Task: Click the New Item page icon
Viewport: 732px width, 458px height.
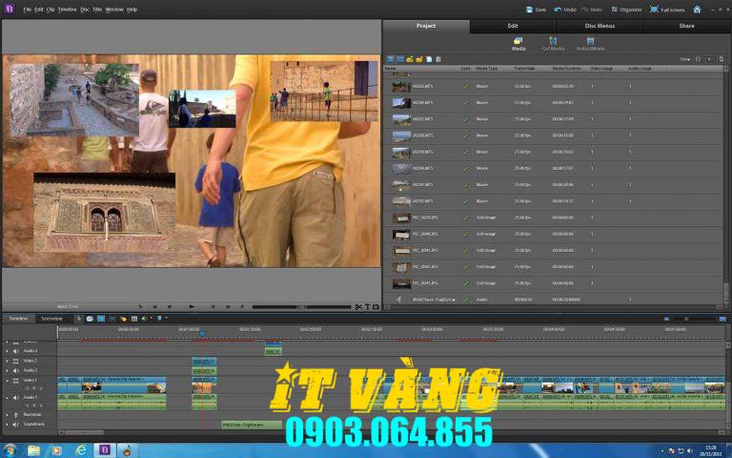Action: click(x=429, y=59)
